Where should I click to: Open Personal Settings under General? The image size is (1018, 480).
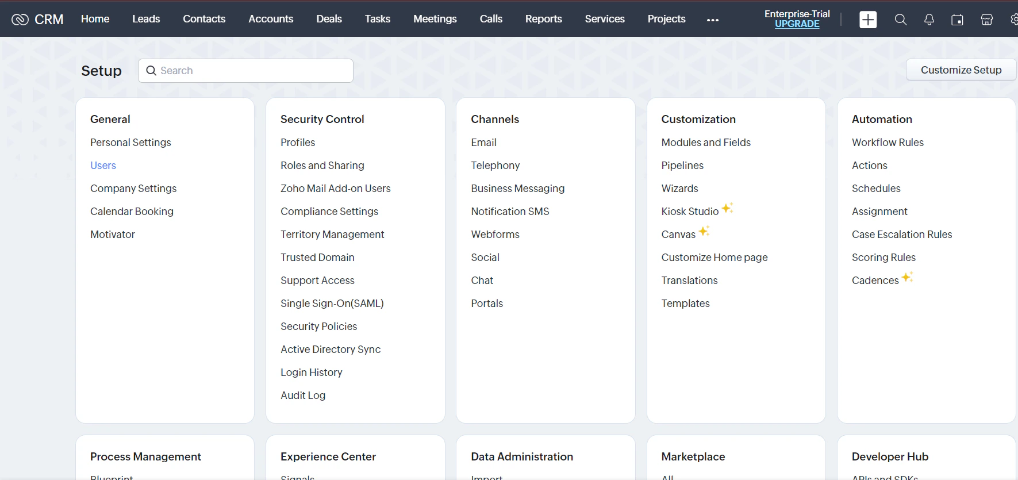click(x=130, y=143)
